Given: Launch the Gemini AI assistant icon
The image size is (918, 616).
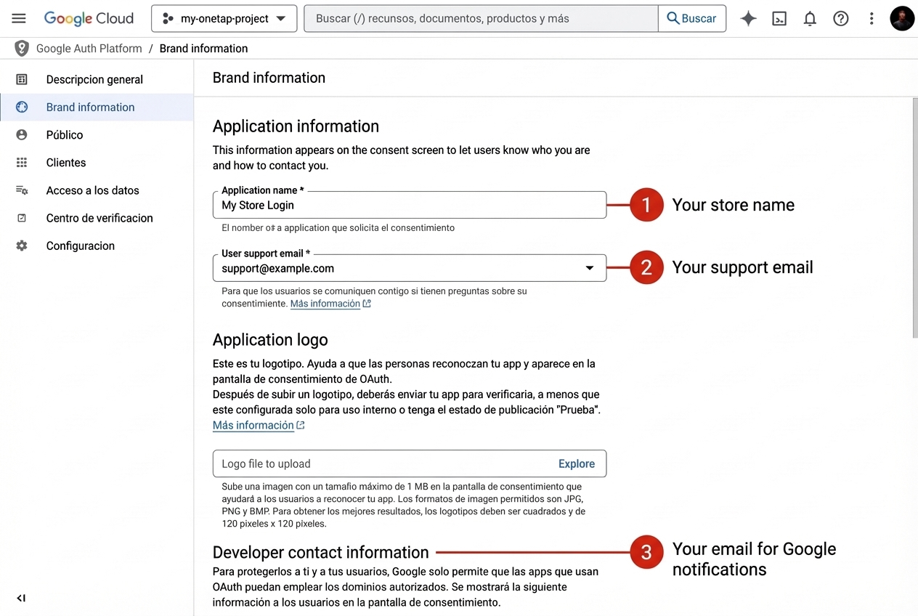Looking at the screenshot, I should click(748, 18).
